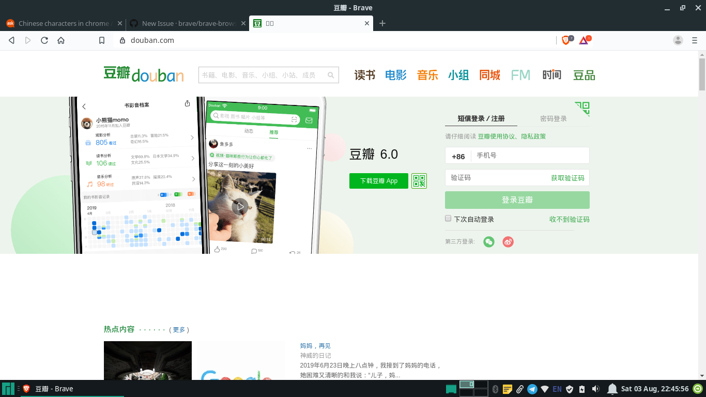Click the show desktop taskbar icon
Image resolution: width=706 pixels, height=397 pixels.
click(x=451, y=389)
